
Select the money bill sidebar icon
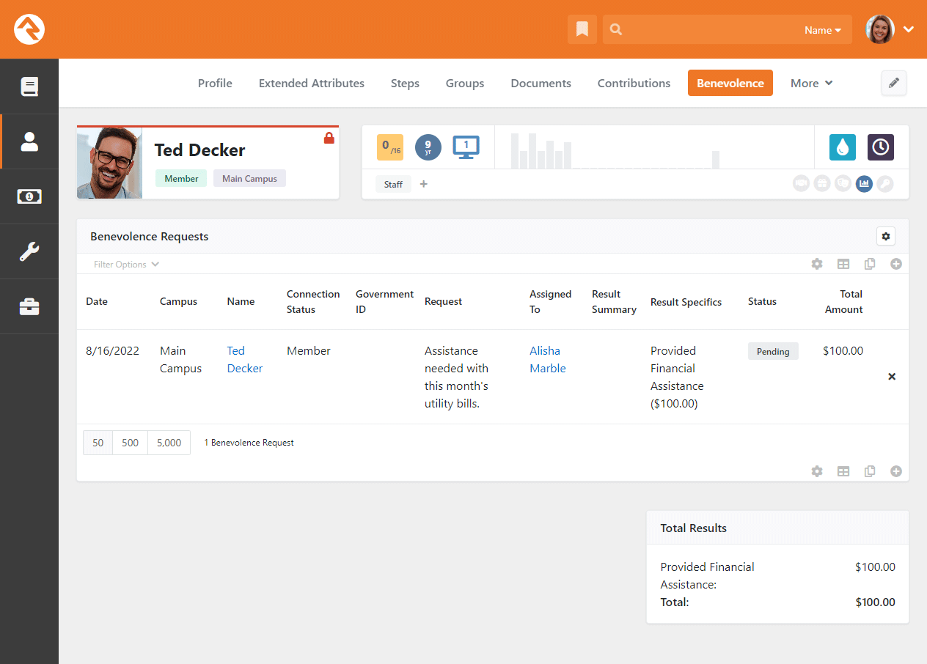point(29,196)
